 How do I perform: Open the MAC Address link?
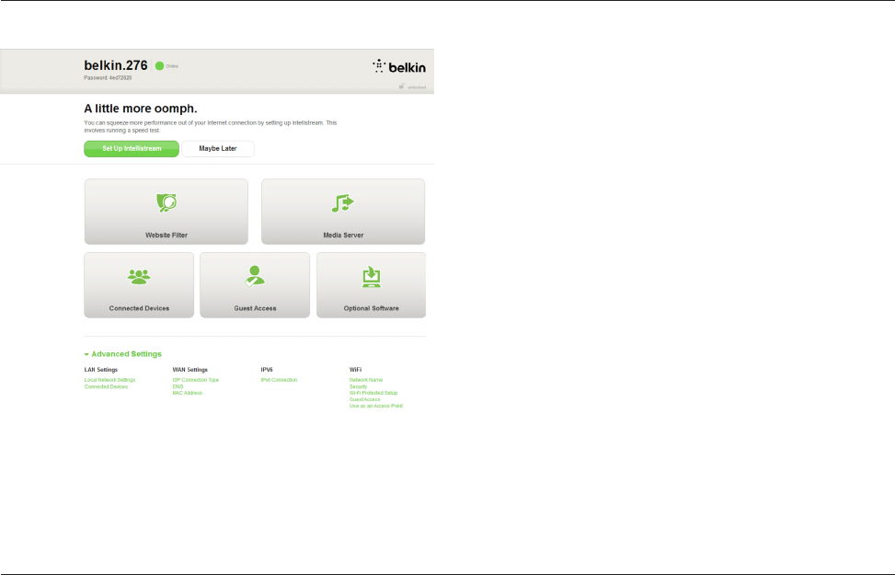[x=188, y=393]
